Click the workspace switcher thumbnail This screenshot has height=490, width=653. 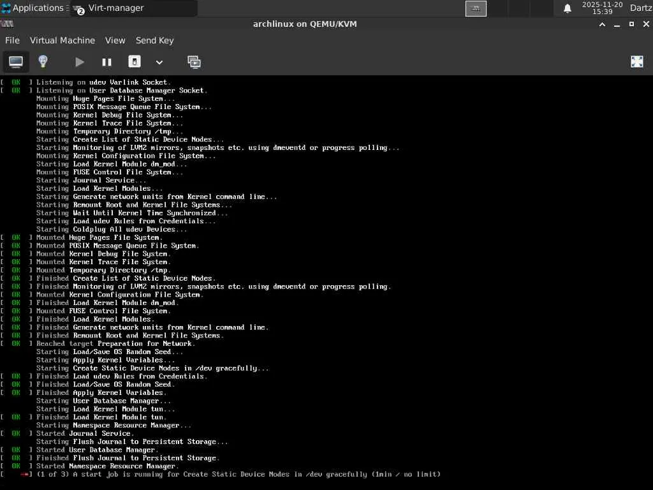coord(476,8)
